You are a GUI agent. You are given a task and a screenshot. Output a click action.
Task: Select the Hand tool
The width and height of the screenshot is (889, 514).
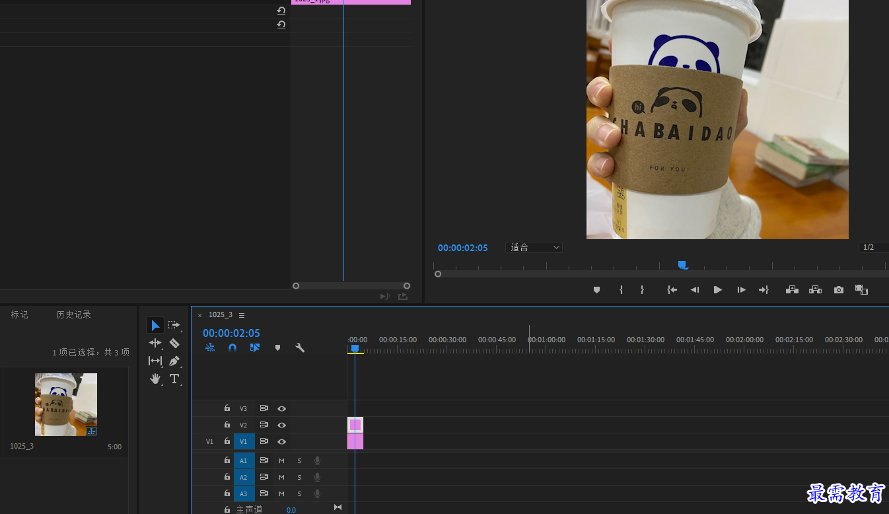click(x=155, y=379)
